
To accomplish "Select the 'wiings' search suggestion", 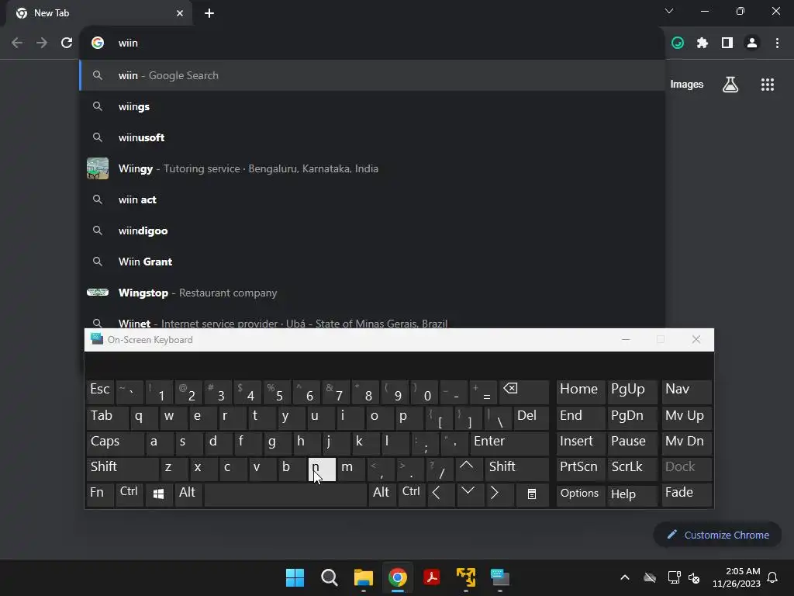I will (x=372, y=106).
